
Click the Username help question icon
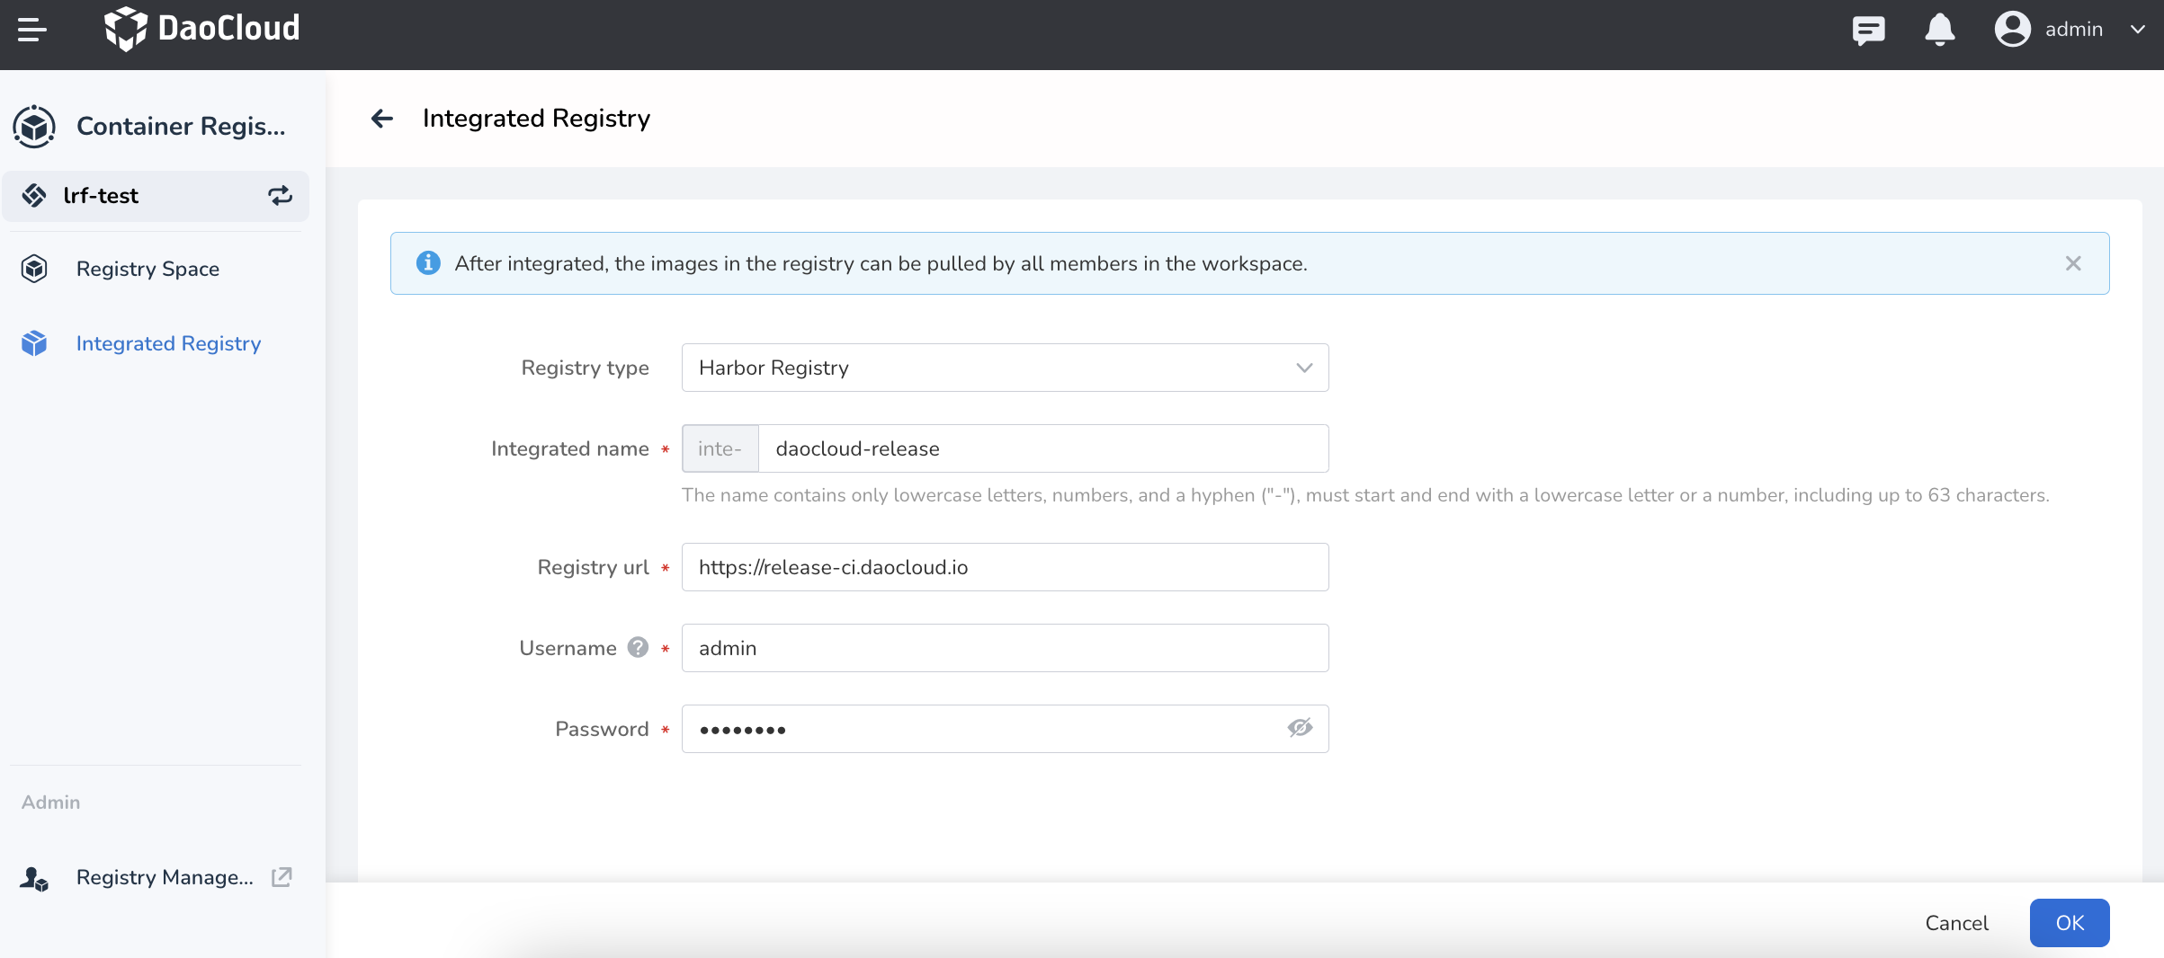pyautogui.click(x=638, y=647)
